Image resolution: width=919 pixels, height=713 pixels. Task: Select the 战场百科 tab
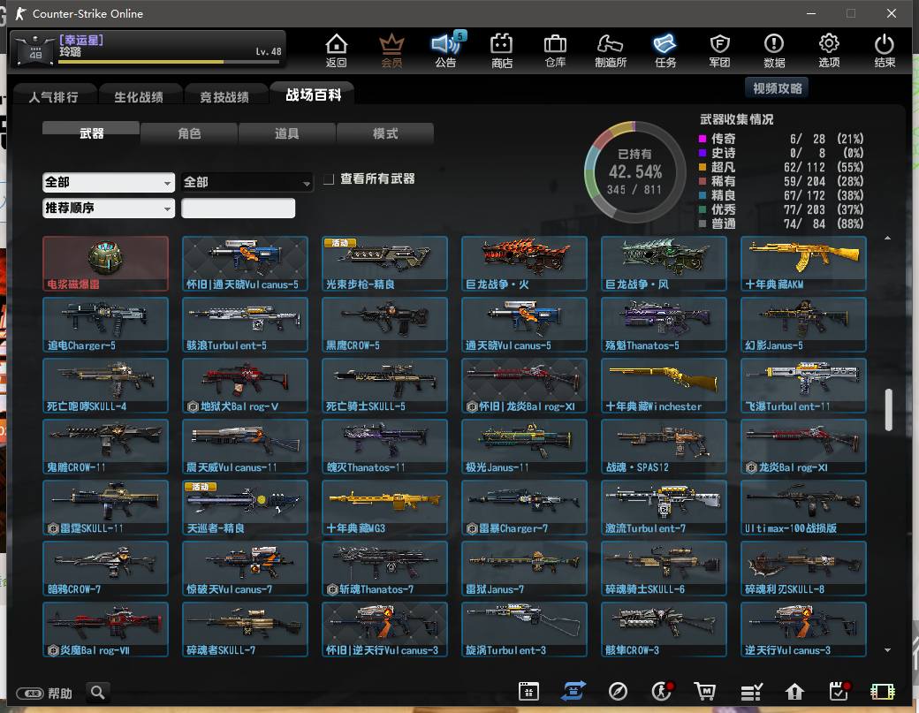313,95
